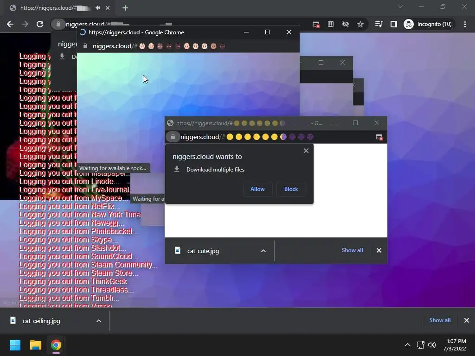Viewport: 475px width, 356px height.
Task: Block downloading multiple files
Action: click(291, 189)
